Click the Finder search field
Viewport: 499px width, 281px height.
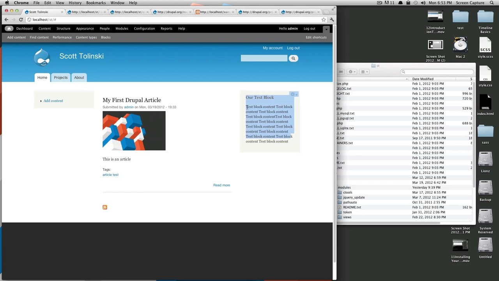click(437, 72)
